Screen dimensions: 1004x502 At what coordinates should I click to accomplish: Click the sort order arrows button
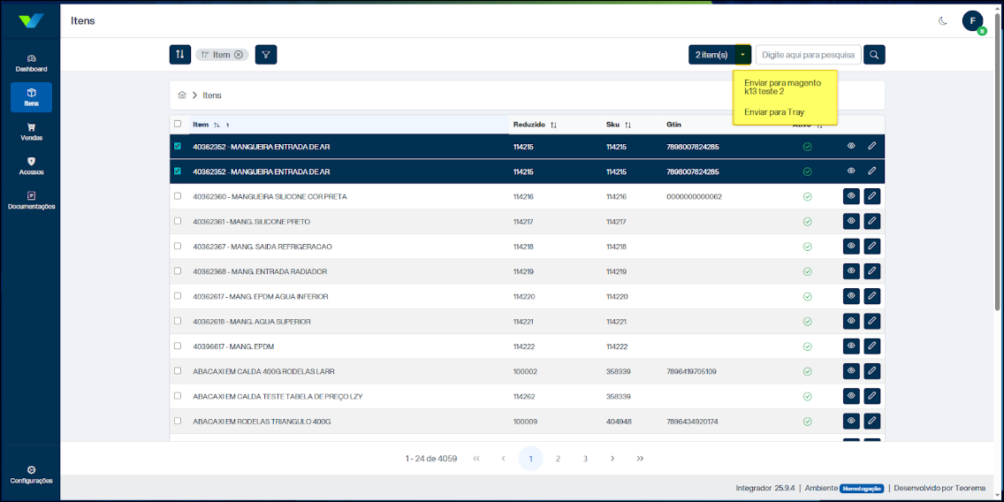tap(180, 55)
